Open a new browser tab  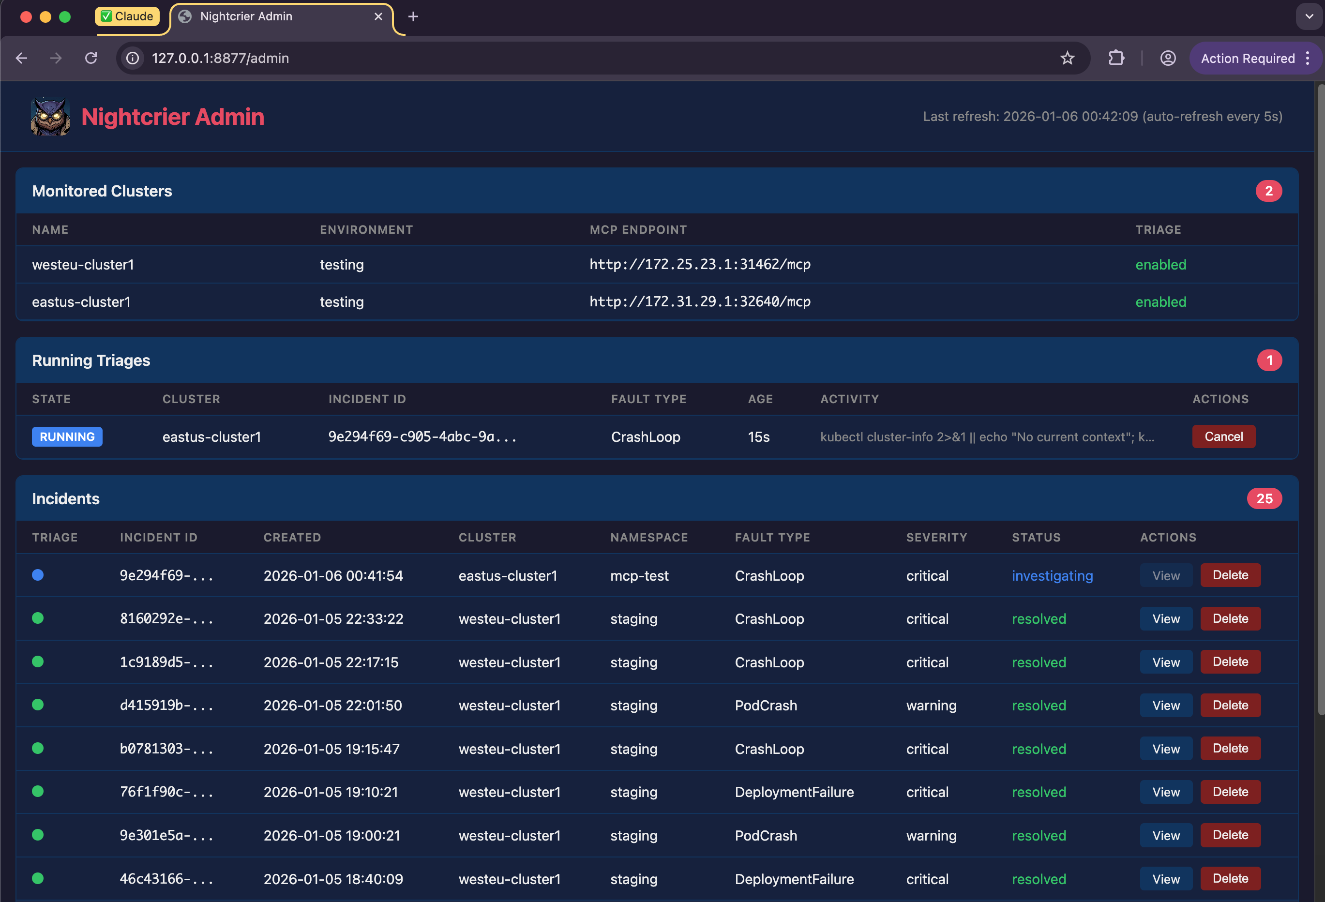point(413,16)
